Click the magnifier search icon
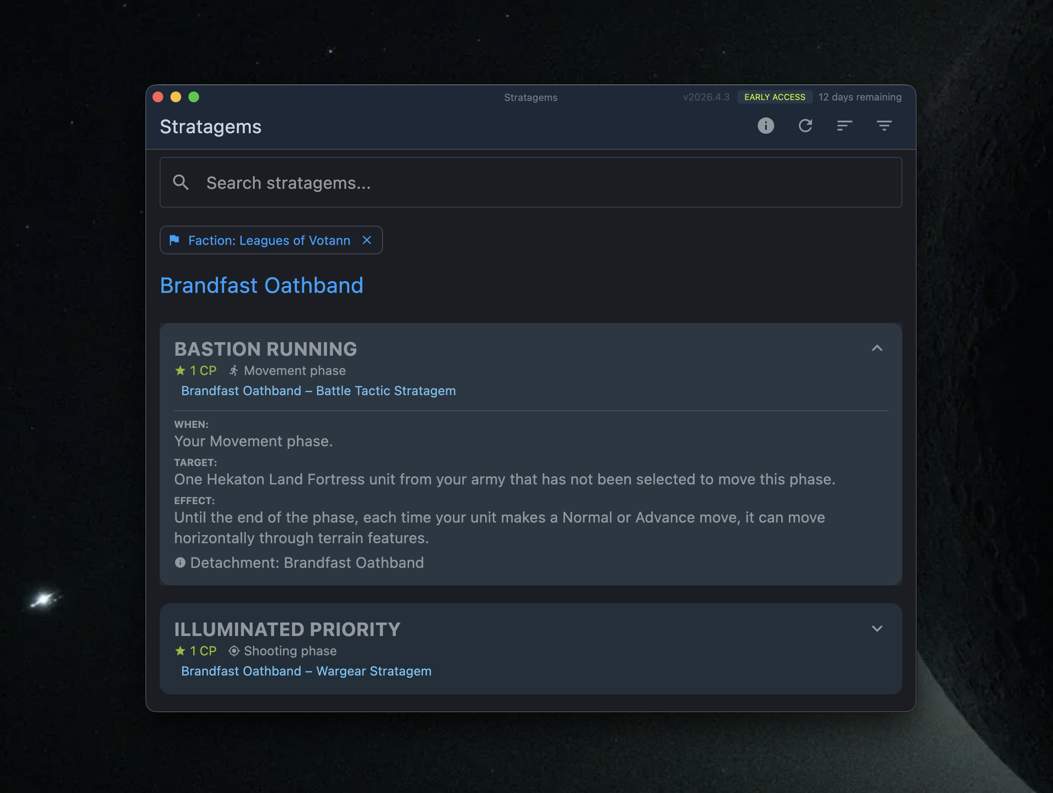This screenshot has height=793, width=1053. 181,182
